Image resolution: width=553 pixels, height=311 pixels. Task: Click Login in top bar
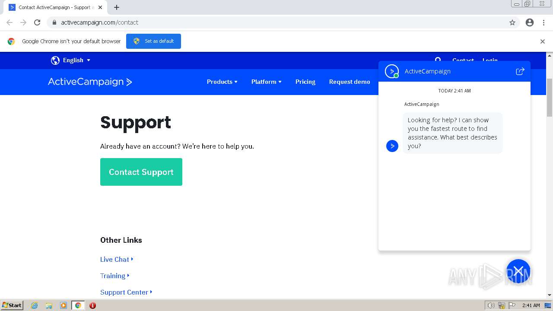tap(490, 60)
